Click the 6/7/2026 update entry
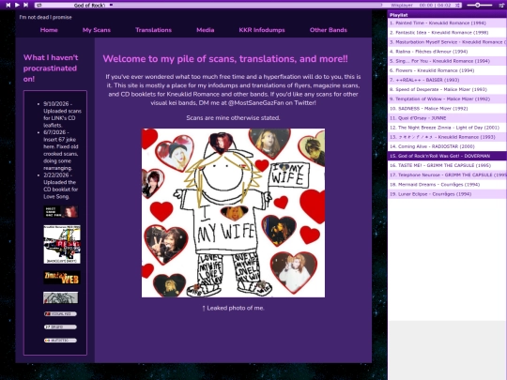The width and height of the screenshot is (507, 380). 61,150
